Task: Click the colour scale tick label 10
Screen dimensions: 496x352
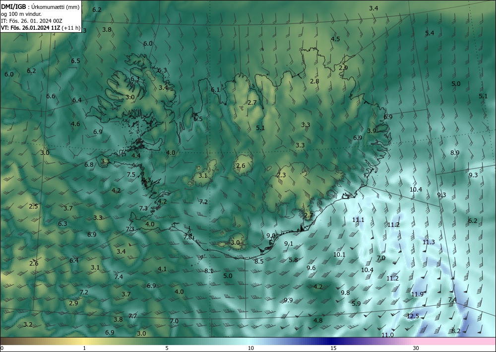Action: point(250,348)
